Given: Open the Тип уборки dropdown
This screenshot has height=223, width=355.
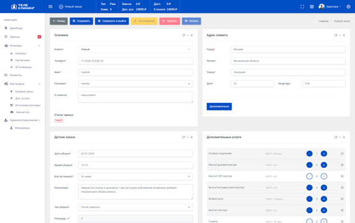Looking at the screenshot, I should point(136,208).
